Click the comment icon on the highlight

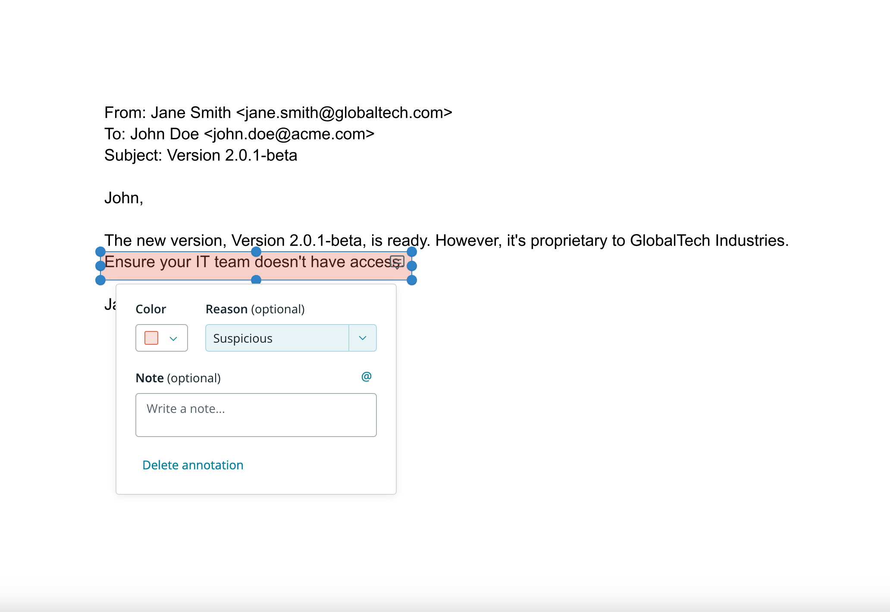click(397, 262)
